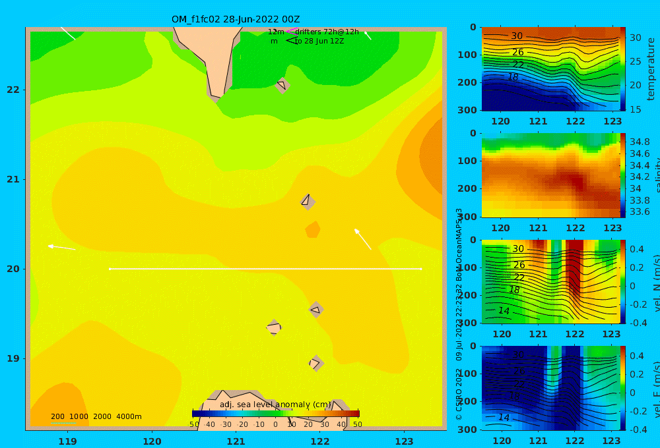
Task: Click the black arrow legend symbol
Action: pos(292,41)
